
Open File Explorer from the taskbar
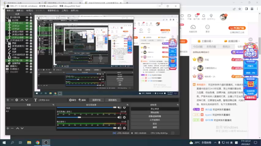pyautogui.click(x=29, y=142)
